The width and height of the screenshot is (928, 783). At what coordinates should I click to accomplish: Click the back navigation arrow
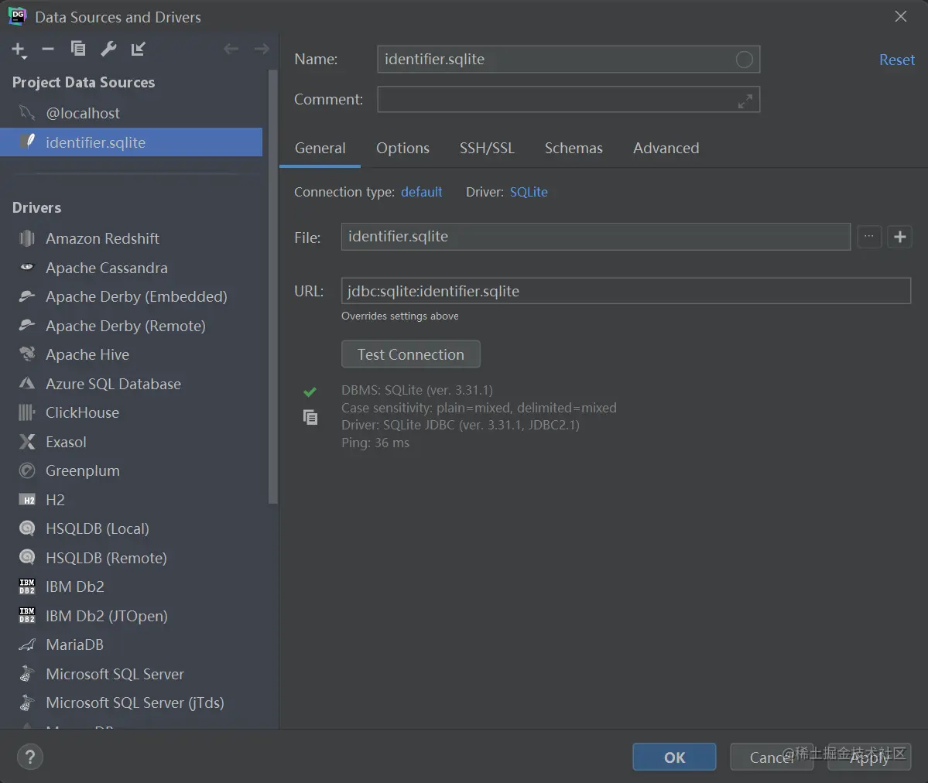(x=231, y=49)
